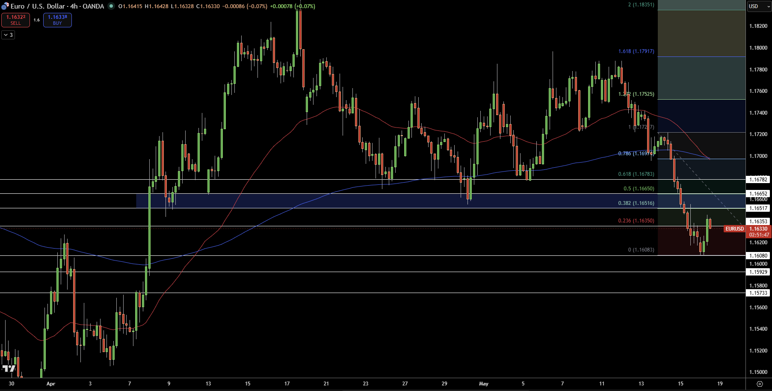Click the Euro/US Dollar symbol flag icon
The height and width of the screenshot is (391, 772).
pos(5,6)
